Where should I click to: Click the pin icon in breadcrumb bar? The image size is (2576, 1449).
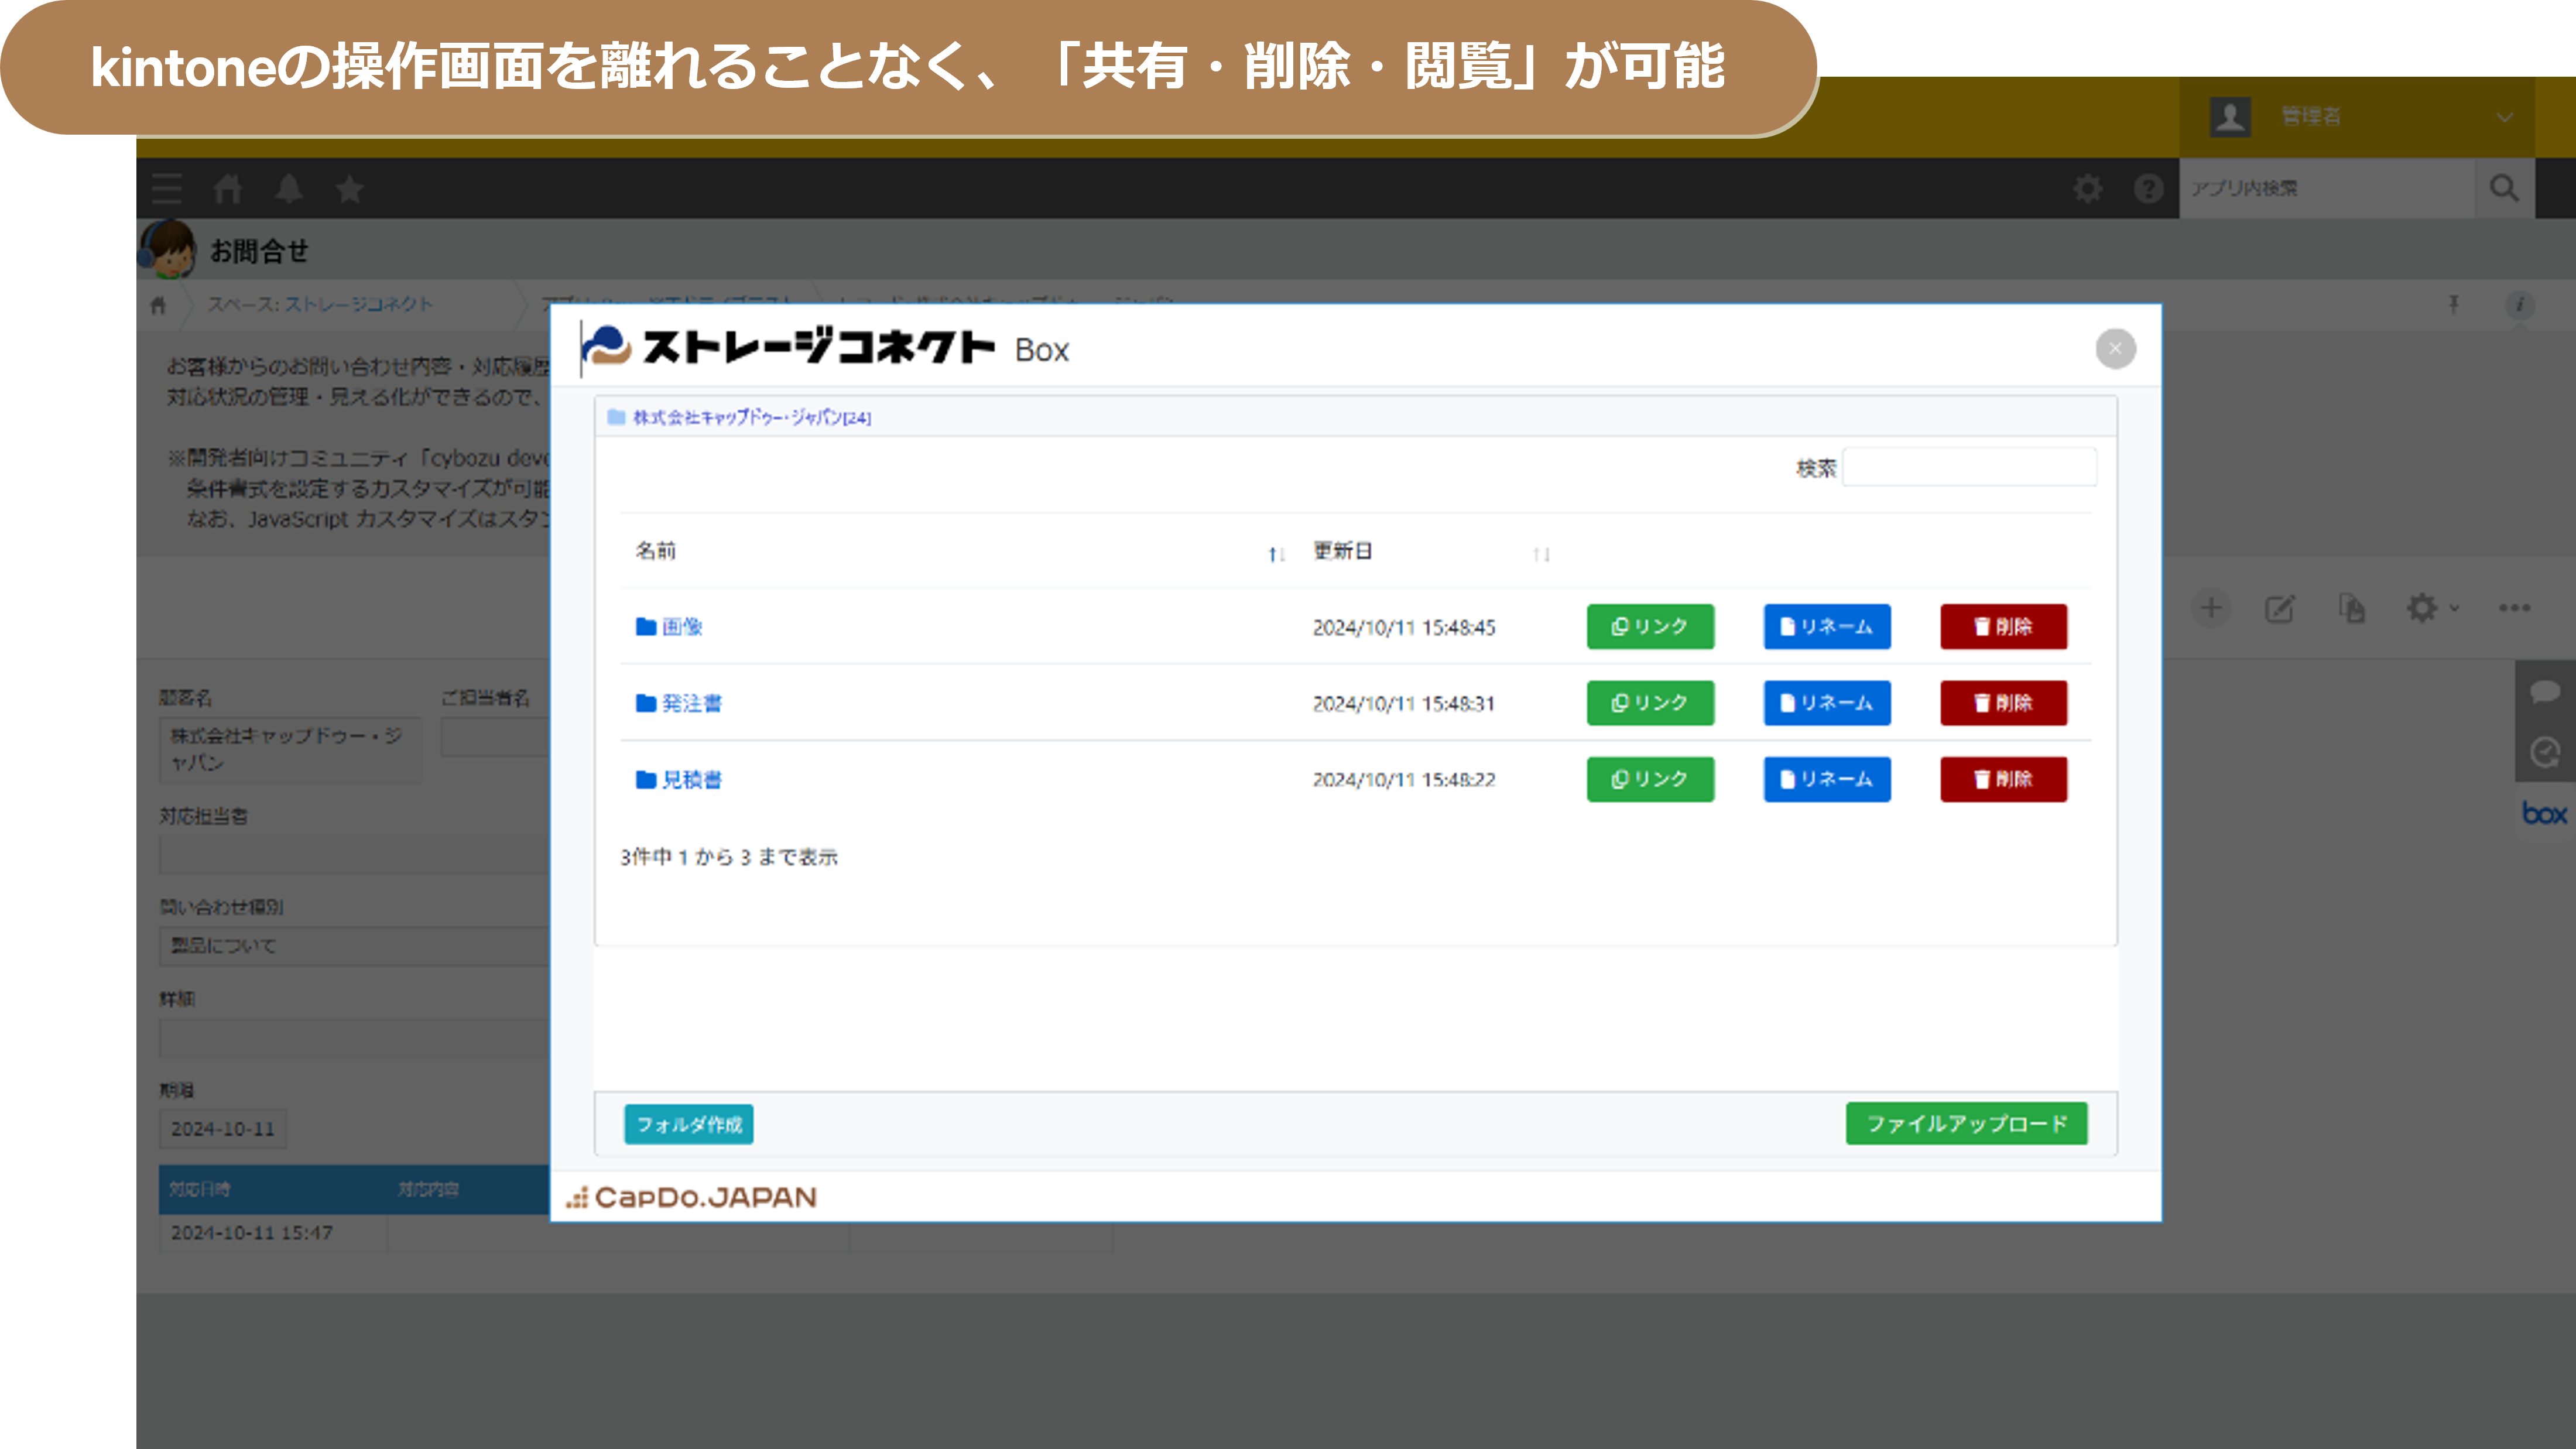(2453, 304)
